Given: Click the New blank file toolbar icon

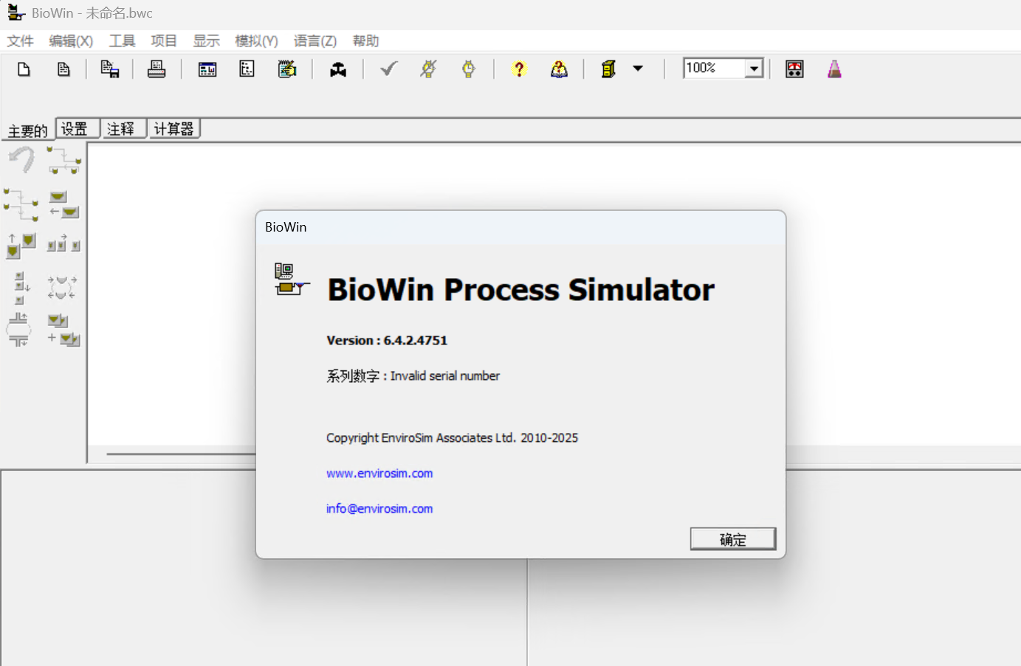Looking at the screenshot, I should [24, 69].
